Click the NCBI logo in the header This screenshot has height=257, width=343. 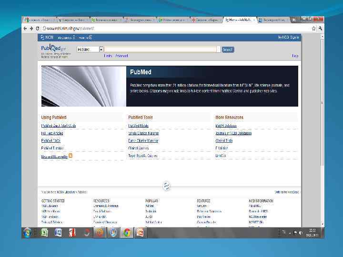pos(47,38)
